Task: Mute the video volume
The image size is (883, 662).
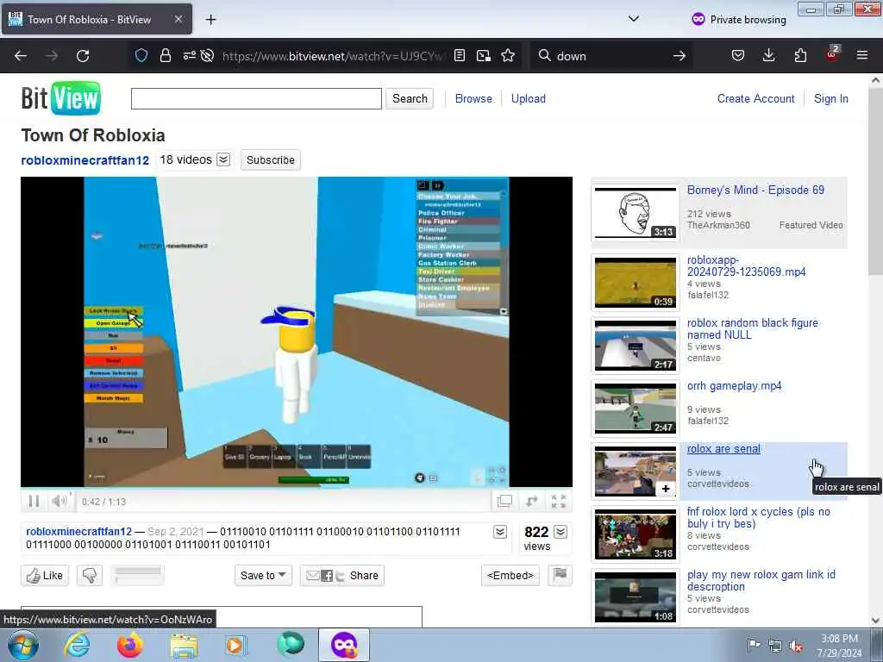Action: point(59,501)
